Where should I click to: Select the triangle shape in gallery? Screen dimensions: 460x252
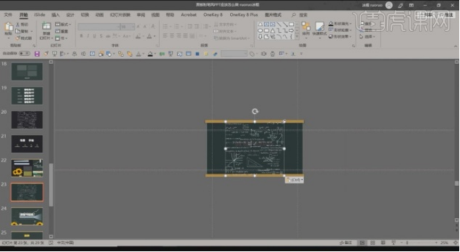tap(273, 31)
